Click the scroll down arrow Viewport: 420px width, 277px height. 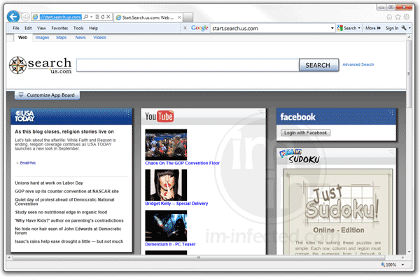click(x=409, y=252)
